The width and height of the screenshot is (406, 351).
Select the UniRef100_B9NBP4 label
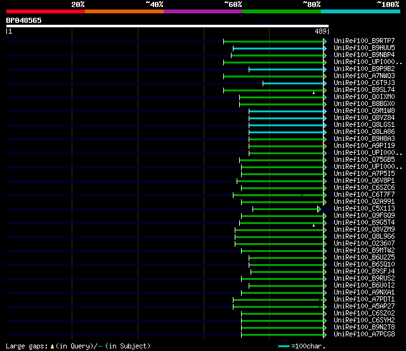point(364,55)
